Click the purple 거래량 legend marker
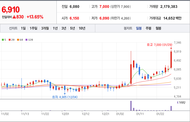 click(x=178, y=103)
